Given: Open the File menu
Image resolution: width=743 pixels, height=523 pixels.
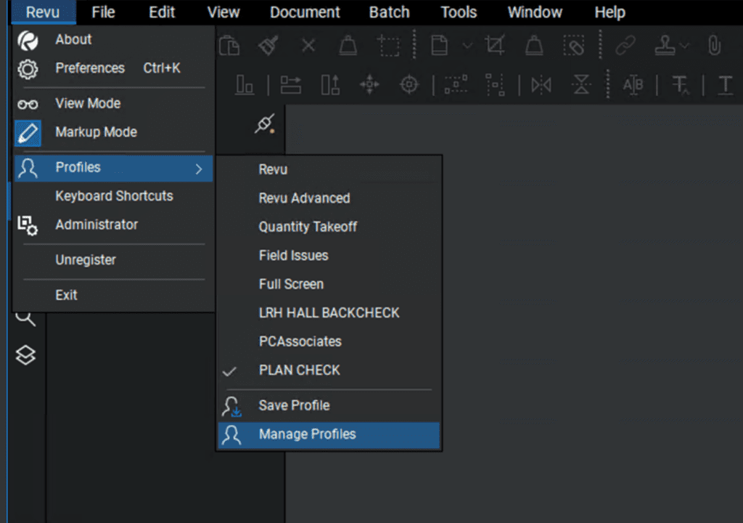Looking at the screenshot, I should [x=103, y=12].
